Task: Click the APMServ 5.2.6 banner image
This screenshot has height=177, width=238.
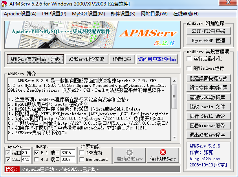Action: click(x=92, y=35)
